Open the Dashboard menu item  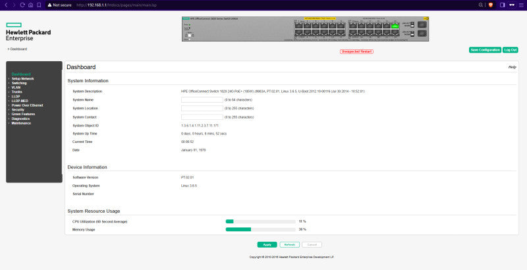tap(21, 74)
